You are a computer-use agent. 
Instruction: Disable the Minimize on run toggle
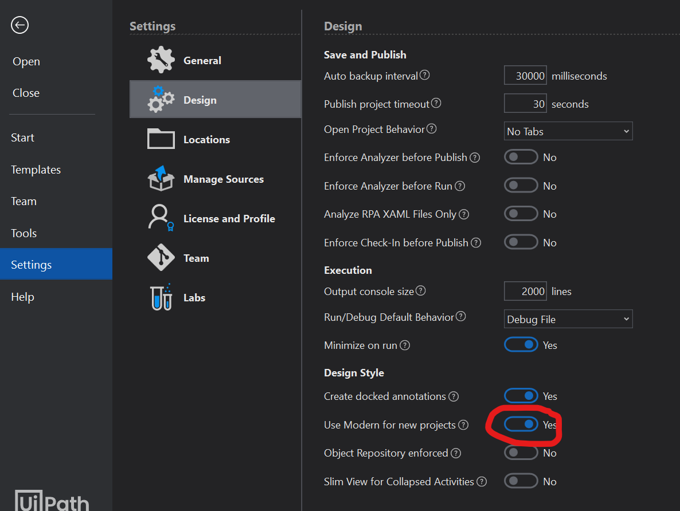pos(521,345)
